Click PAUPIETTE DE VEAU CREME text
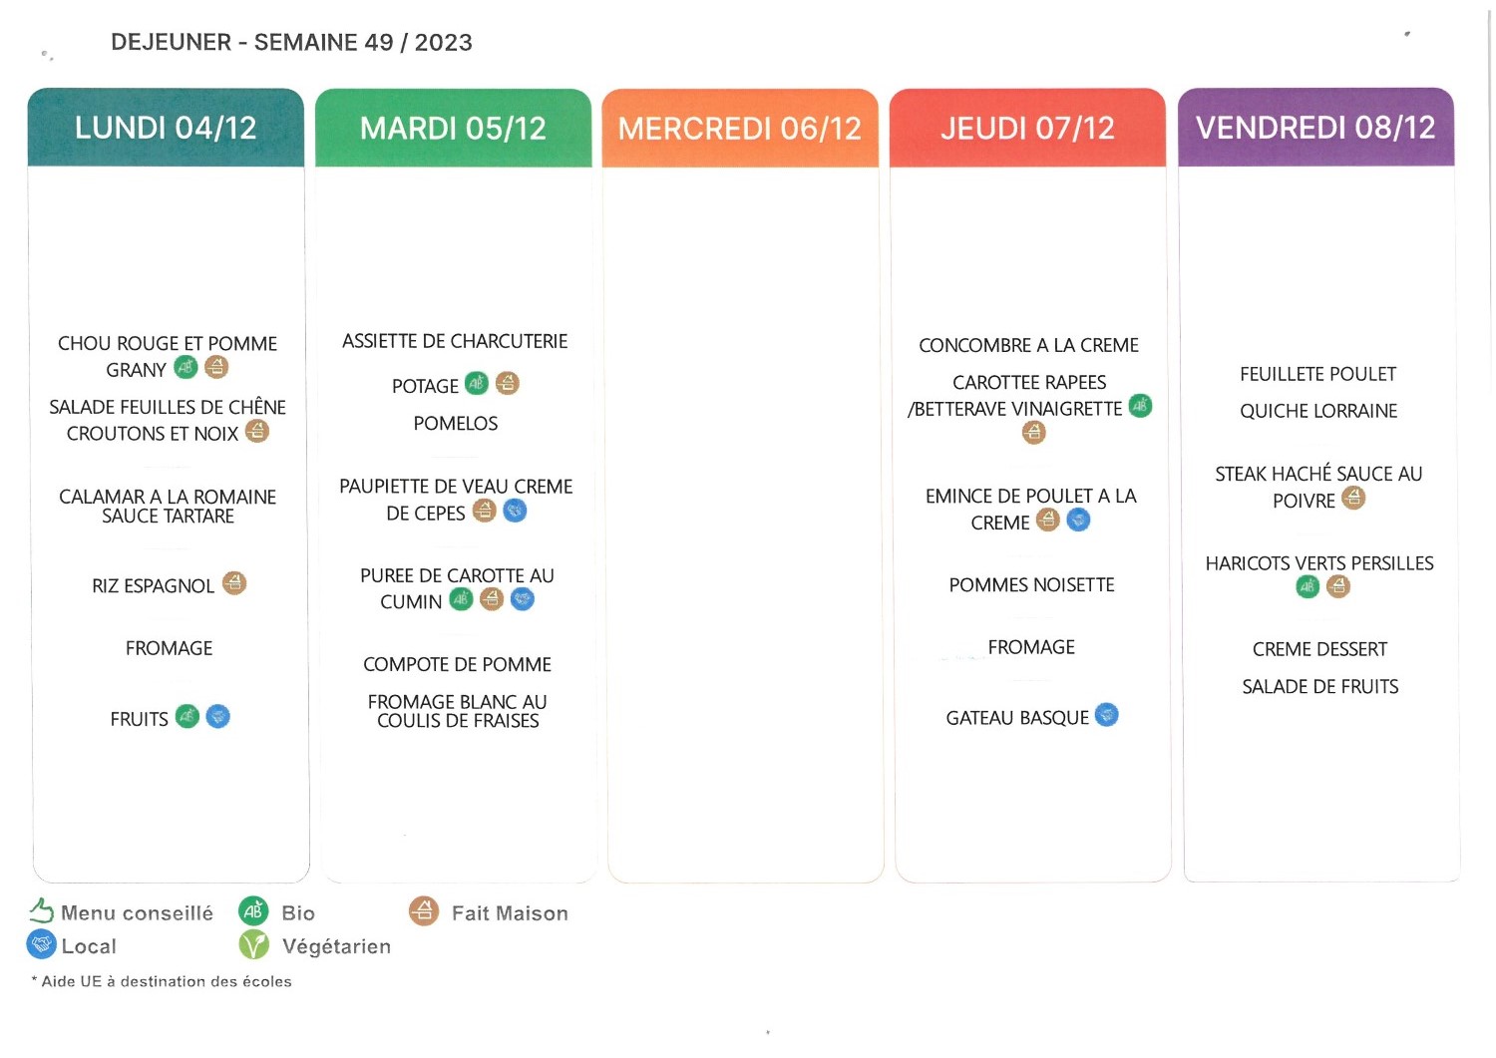Image resolution: width=1496 pixels, height=1058 pixels. click(456, 487)
